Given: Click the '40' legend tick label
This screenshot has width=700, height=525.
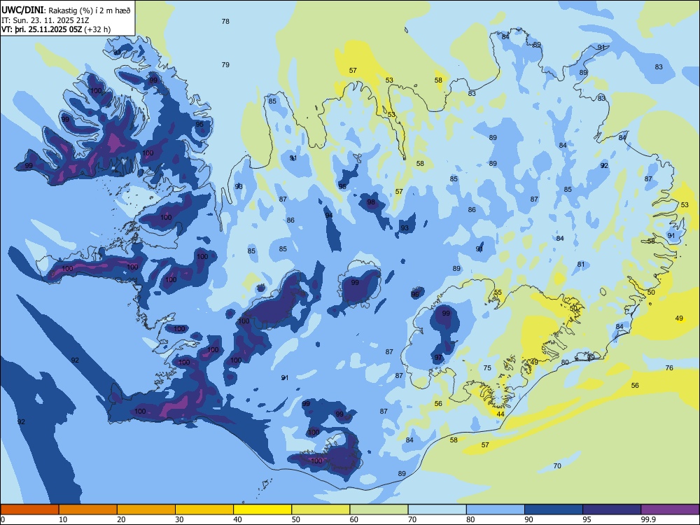Looking at the screenshot, I should coord(237,519).
